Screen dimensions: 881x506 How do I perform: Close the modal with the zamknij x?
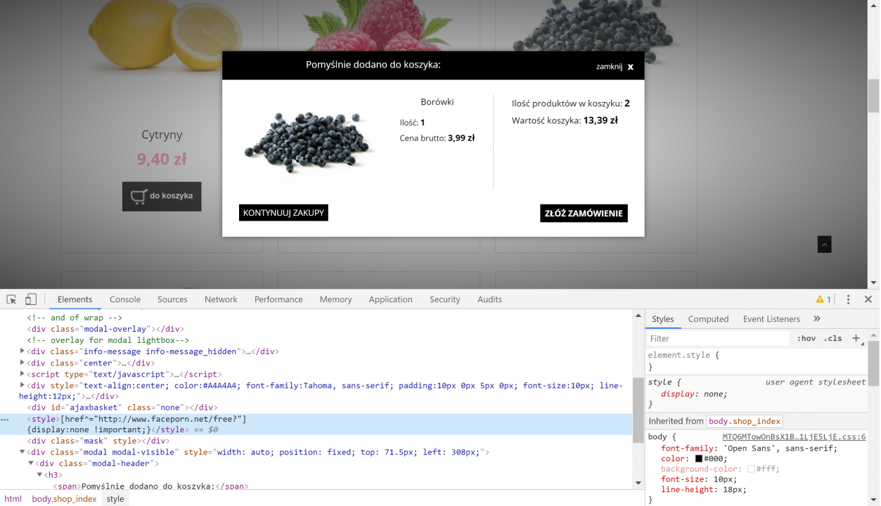tap(615, 67)
